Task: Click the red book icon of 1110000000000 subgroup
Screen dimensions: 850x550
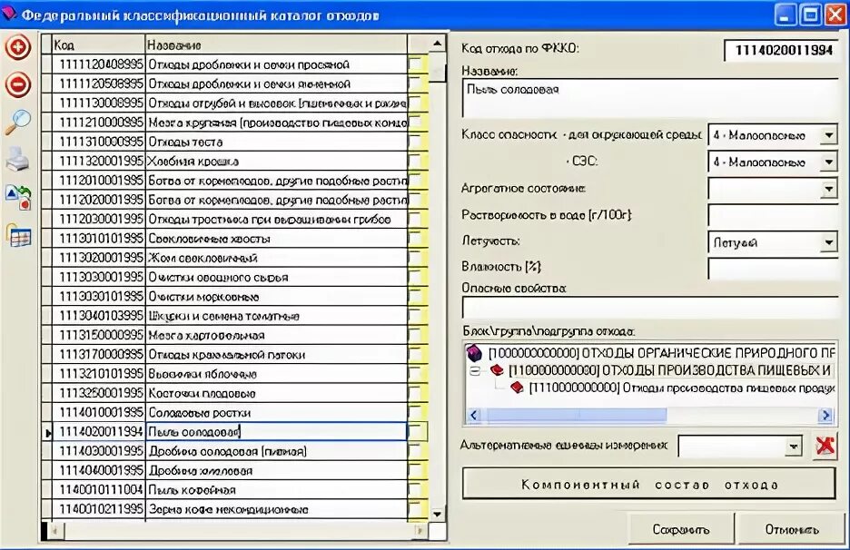Action: (x=517, y=388)
